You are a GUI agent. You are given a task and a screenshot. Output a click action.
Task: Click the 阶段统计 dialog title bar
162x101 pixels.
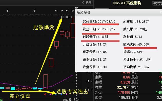119,13
